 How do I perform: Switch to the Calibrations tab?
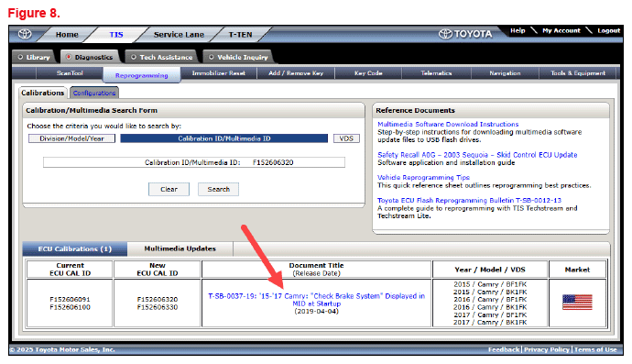(43, 93)
